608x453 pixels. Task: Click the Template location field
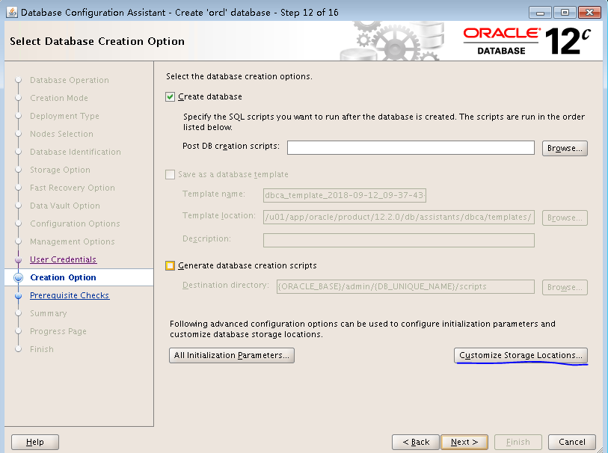click(399, 218)
